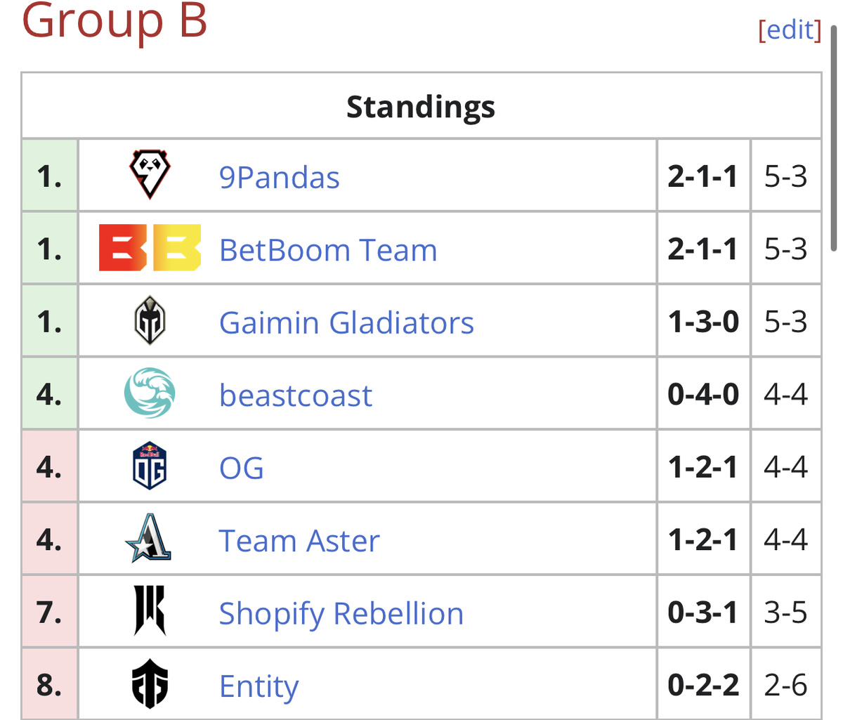Open the OG team page link
The width and height of the screenshot is (843, 720).
[242, 468]
